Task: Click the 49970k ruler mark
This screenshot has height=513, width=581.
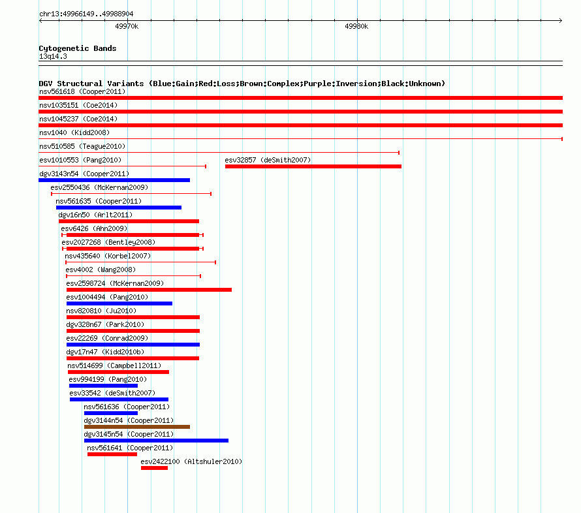Action: [x=127, y=26]
